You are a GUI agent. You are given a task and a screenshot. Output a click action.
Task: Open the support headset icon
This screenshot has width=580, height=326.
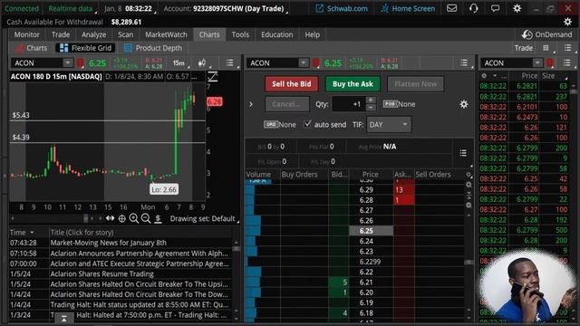(473, 8)
